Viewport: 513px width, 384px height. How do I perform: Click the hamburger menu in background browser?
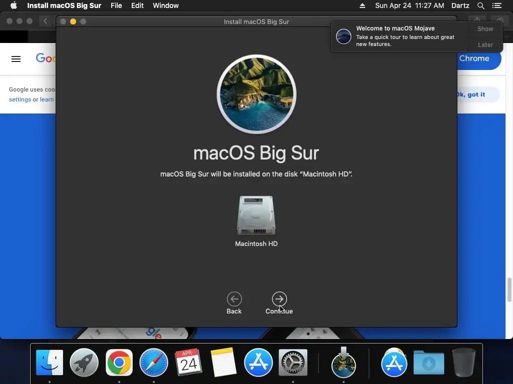[16, 59]
